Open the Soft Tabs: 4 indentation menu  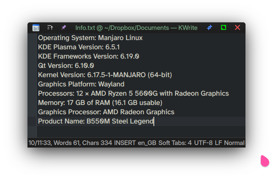[x=175, y=143]
